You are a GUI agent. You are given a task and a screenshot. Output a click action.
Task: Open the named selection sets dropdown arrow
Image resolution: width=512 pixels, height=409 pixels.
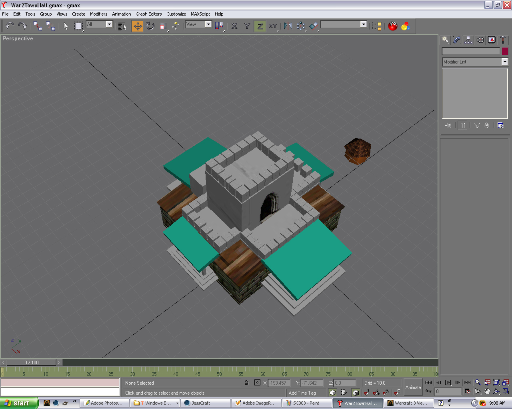click(363, 24)
